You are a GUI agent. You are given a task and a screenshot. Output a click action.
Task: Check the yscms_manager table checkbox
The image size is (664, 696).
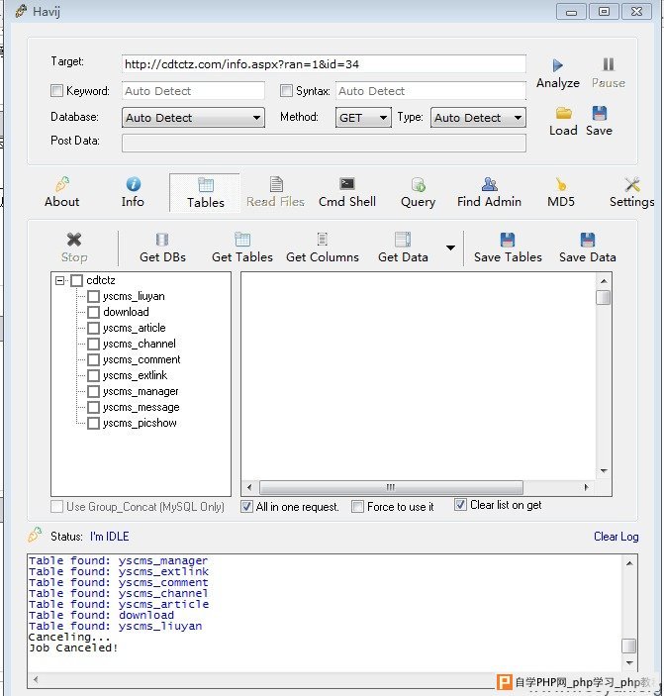pyautogui.click(x=93, y=391)
